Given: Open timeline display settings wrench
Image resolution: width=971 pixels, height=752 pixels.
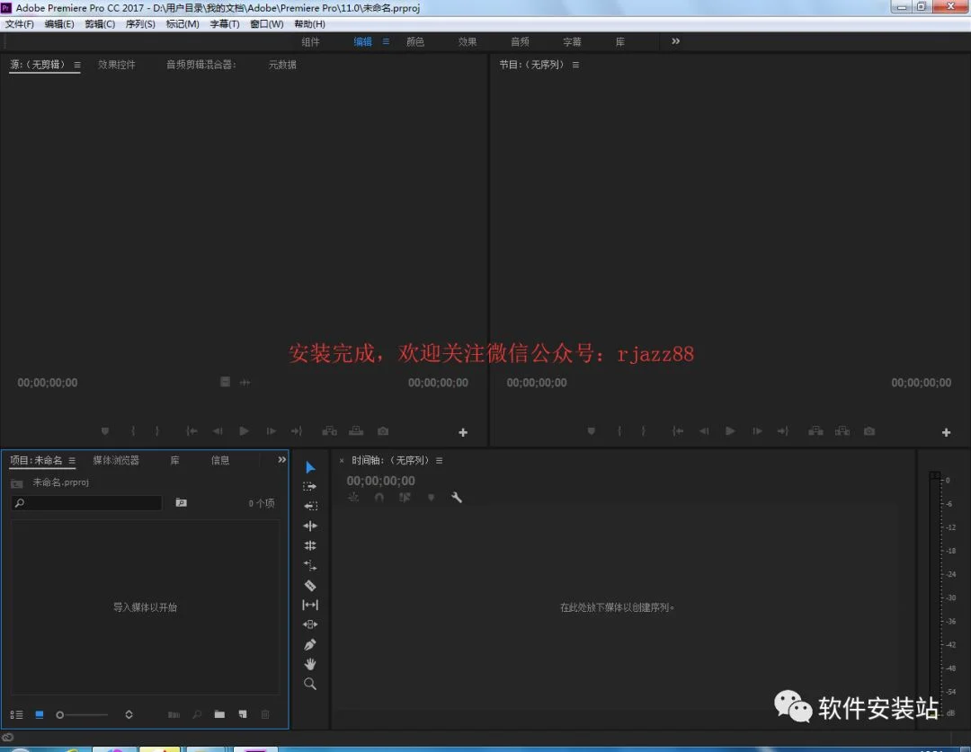Looking at the screenshot, I should (457, 497).
